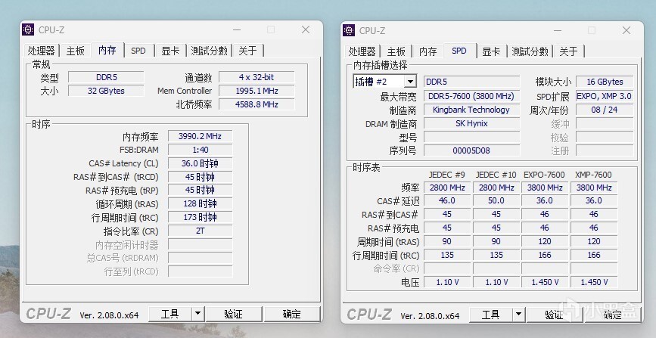Viewport: 656px width, 338px height.
Task: Click 序列号 value 00005D08
Action: (471, 150)
